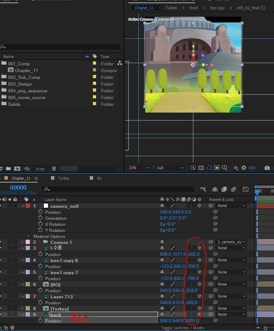274x331 pixels.
Task: Select the Chapter_11 timeline tab
Action: pyautogui.click(x=21, y=178)
